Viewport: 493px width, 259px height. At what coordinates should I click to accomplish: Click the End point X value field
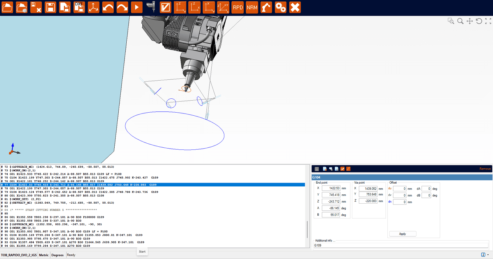331,188
